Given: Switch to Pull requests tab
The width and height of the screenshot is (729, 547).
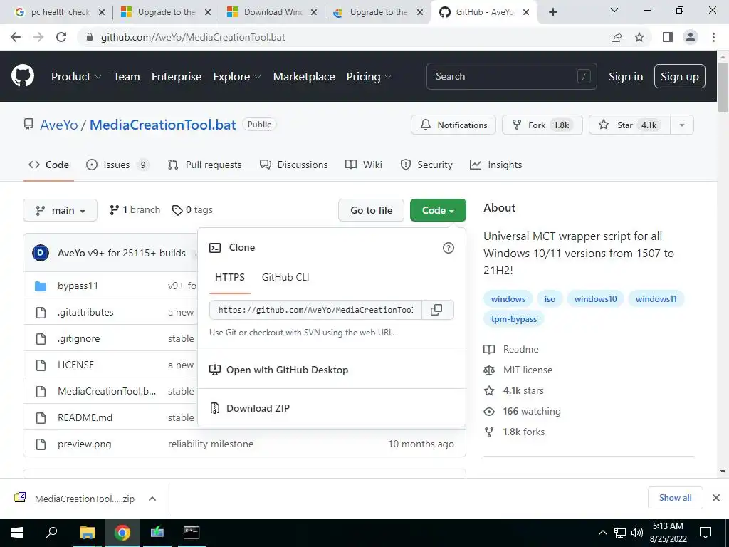Looking at the screenshot, I should coord(204,165).
